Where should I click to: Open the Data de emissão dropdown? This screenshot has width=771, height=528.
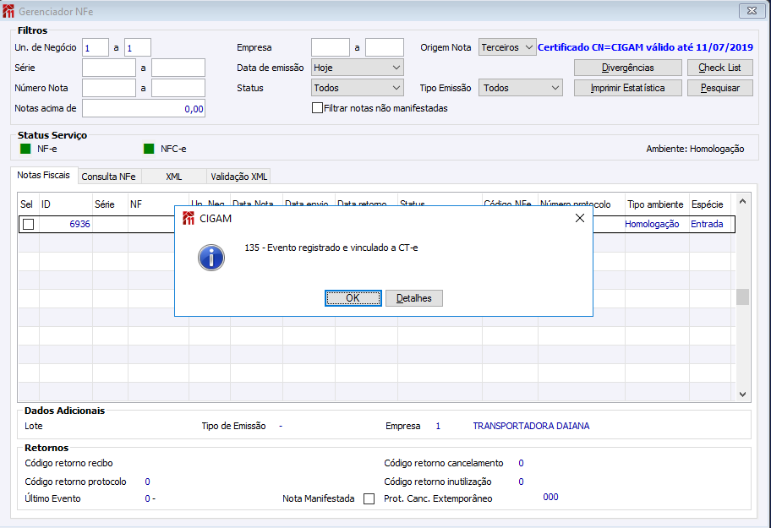[x=358, y=68]
